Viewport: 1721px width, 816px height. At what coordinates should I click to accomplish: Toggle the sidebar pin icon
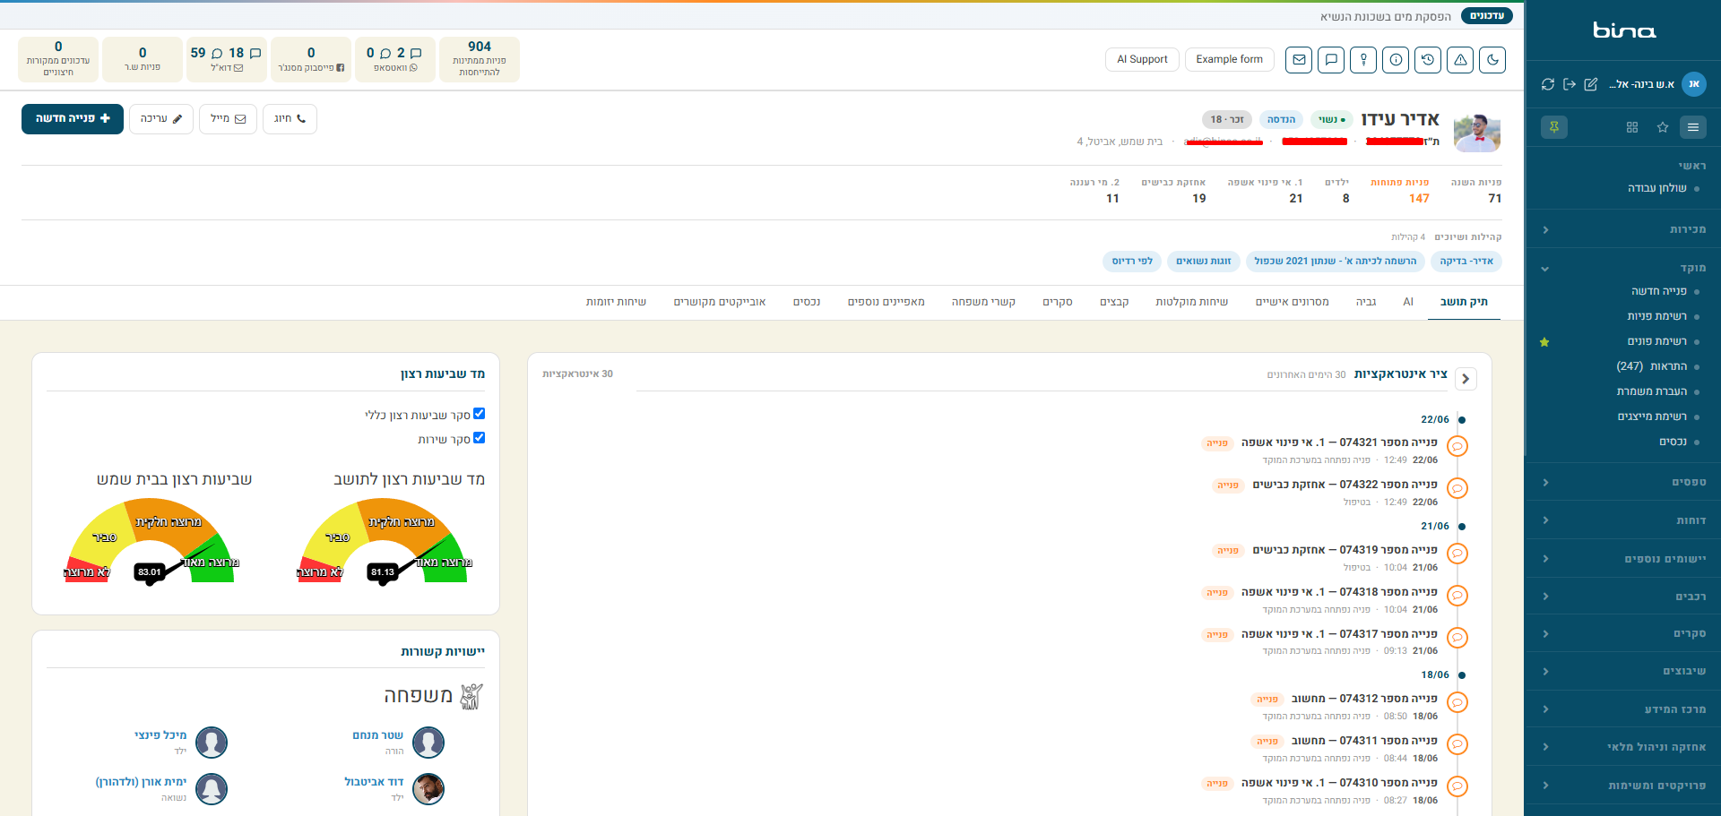1554,127
